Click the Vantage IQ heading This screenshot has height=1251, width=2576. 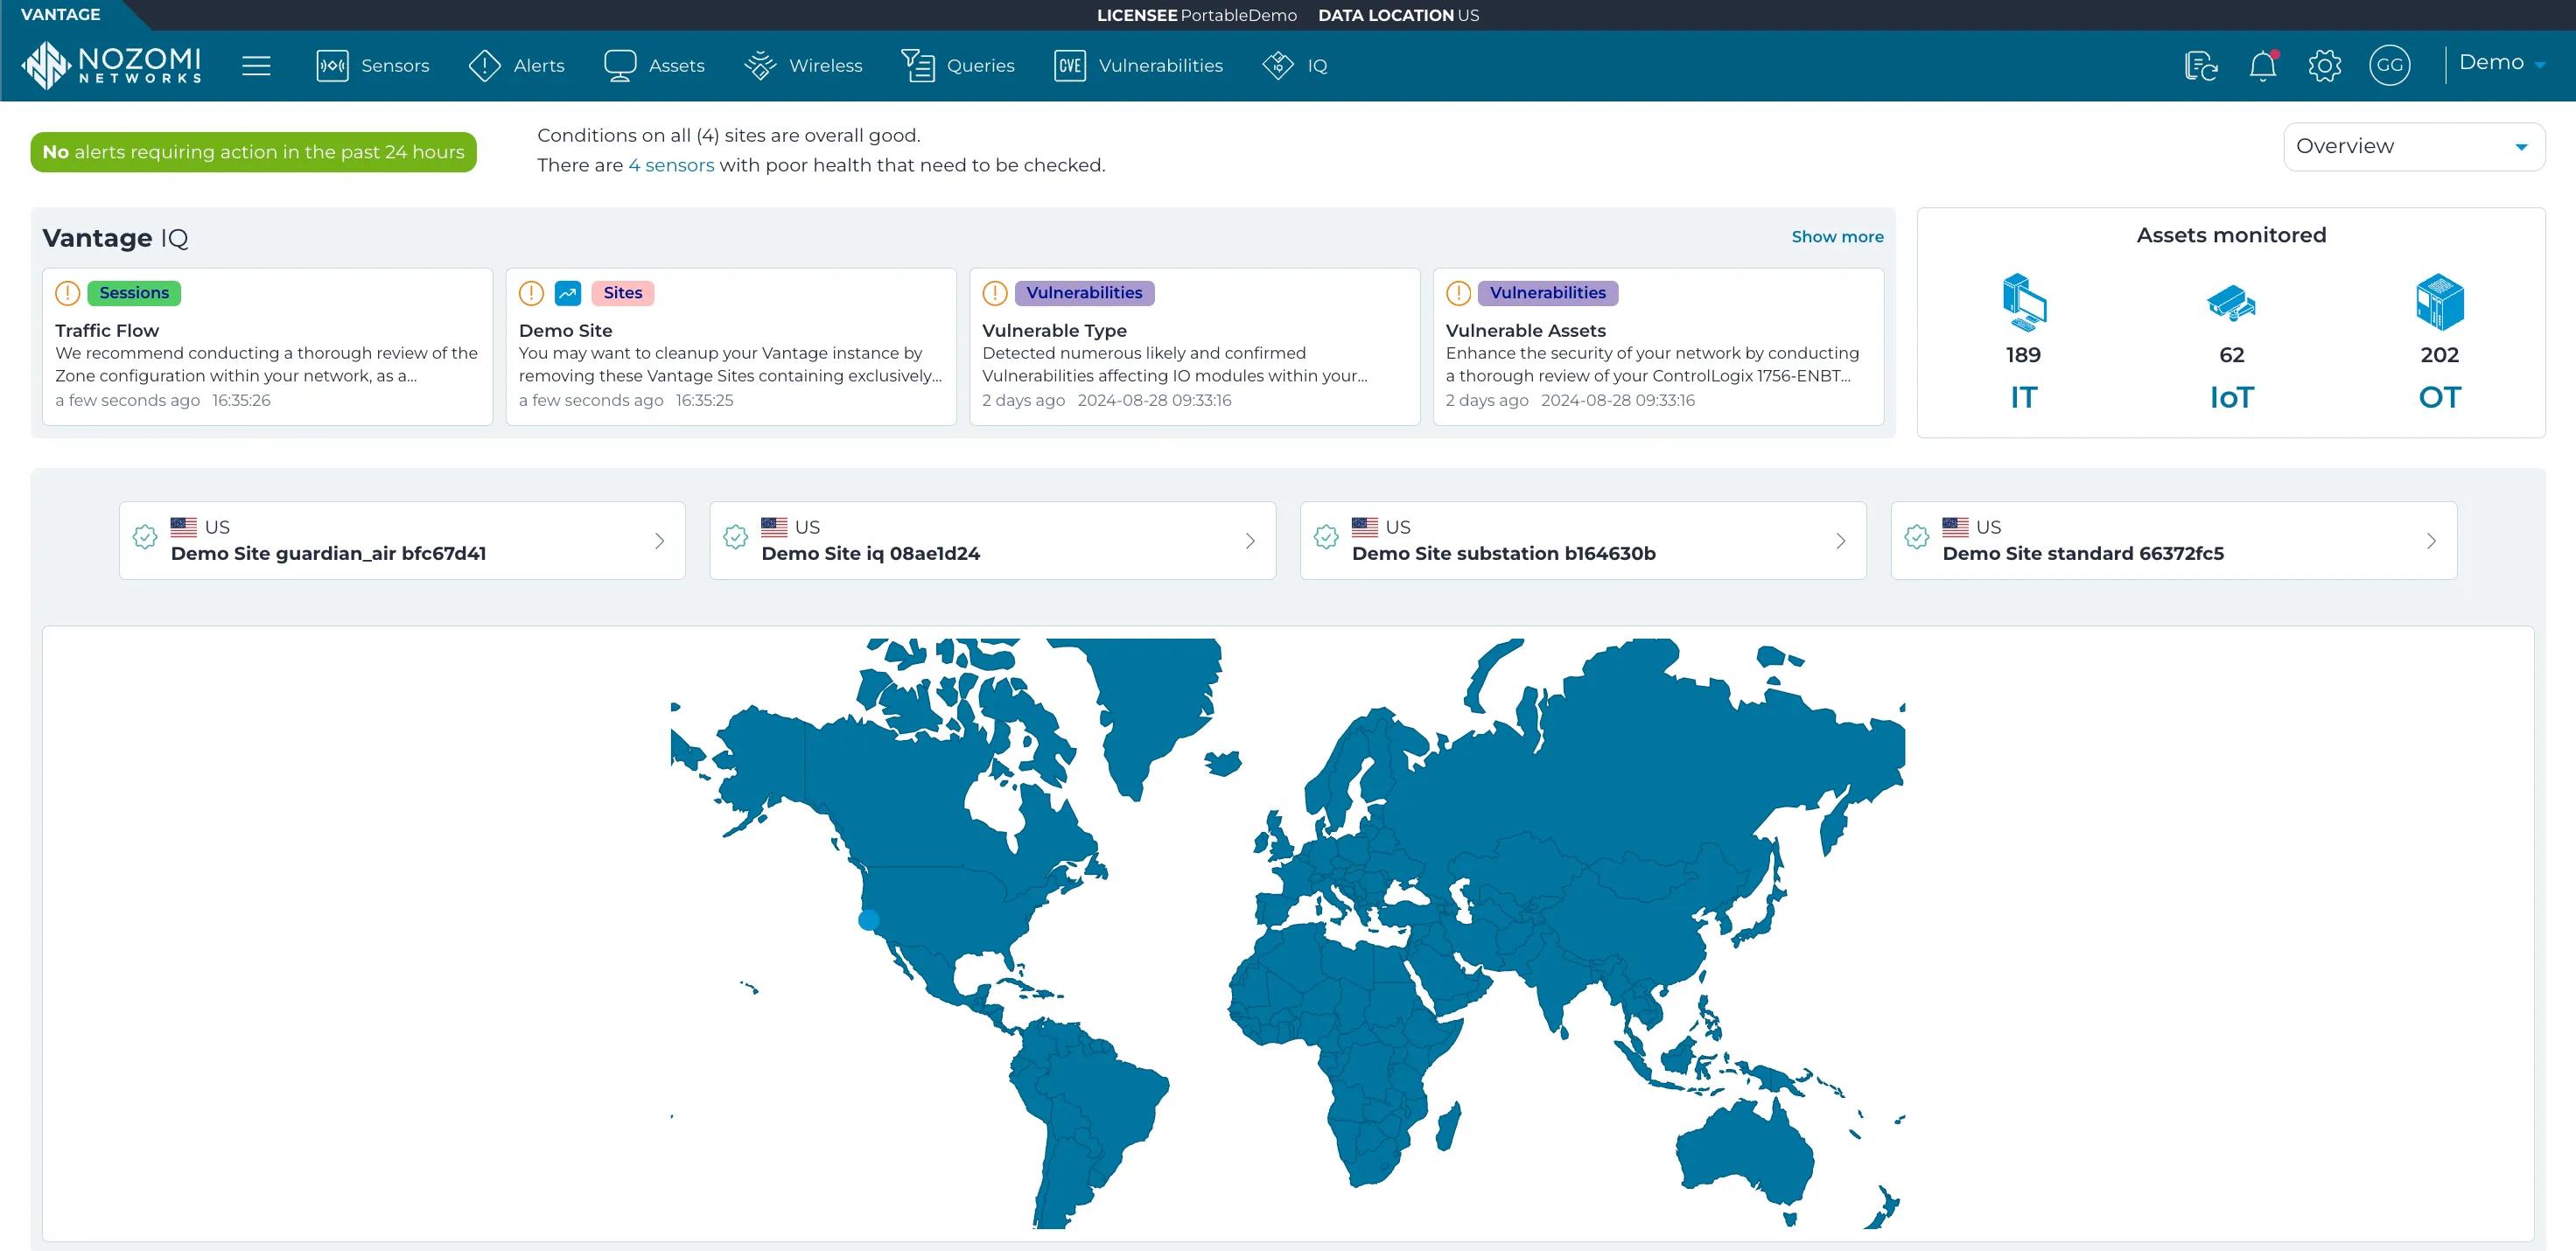pos(115,238)
